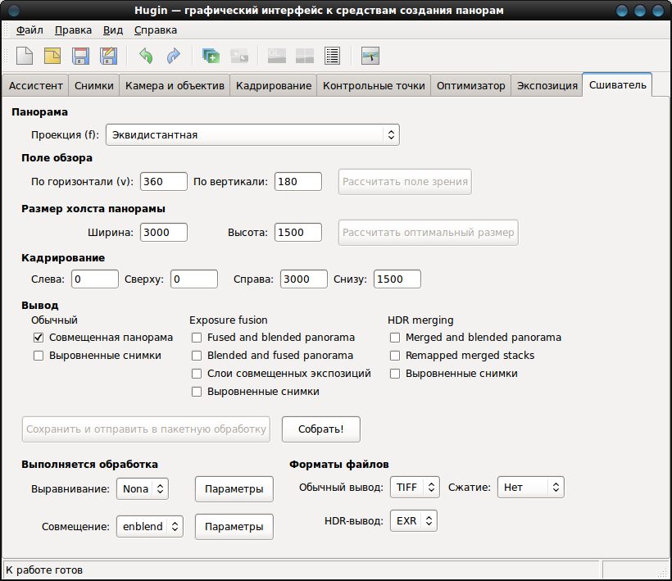Enable Fused and blended panorama checkbox
Image resolution: width=672 pixels, height=581 pixels.
point(197,338)
